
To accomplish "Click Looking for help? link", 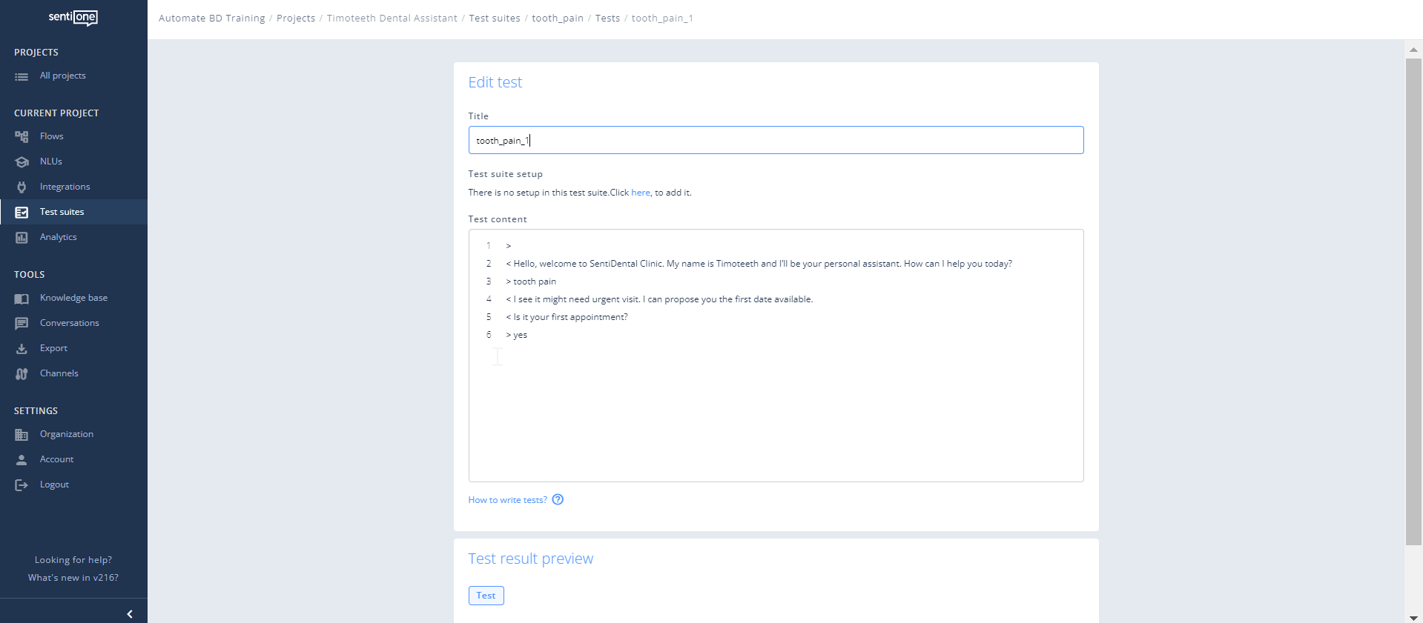I will click(x=73, y=560).
